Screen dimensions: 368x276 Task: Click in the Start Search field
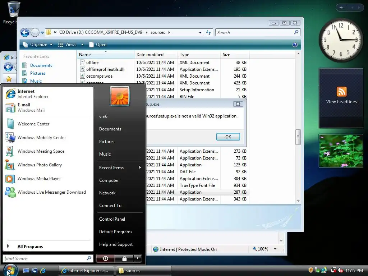[48, 258]
